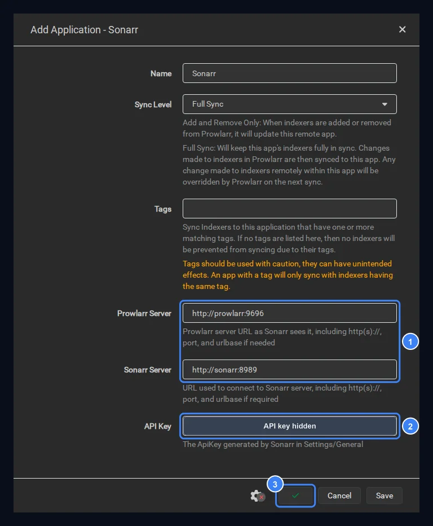Edit the Prowlarr Server URL field
Image resolution: width=433 pixels, height=526 pixels.
[x=290, y=313]
